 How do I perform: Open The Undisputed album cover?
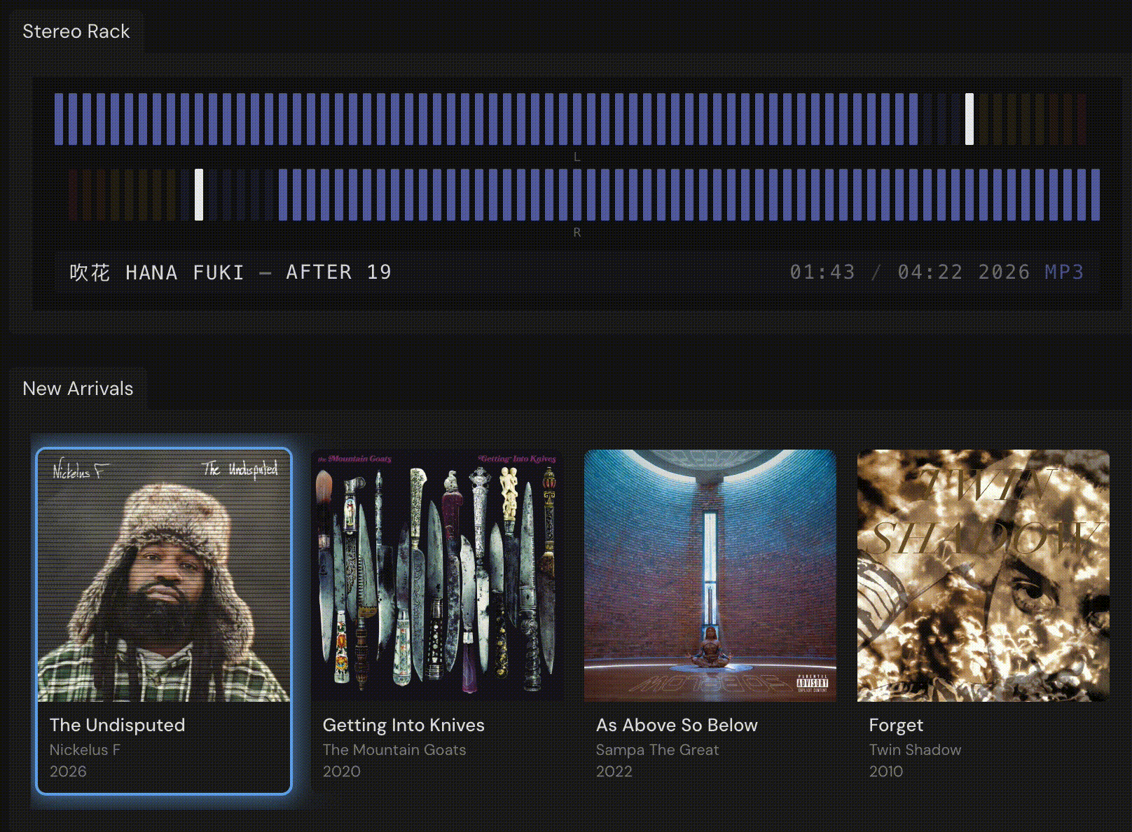[x=163, y=575]
